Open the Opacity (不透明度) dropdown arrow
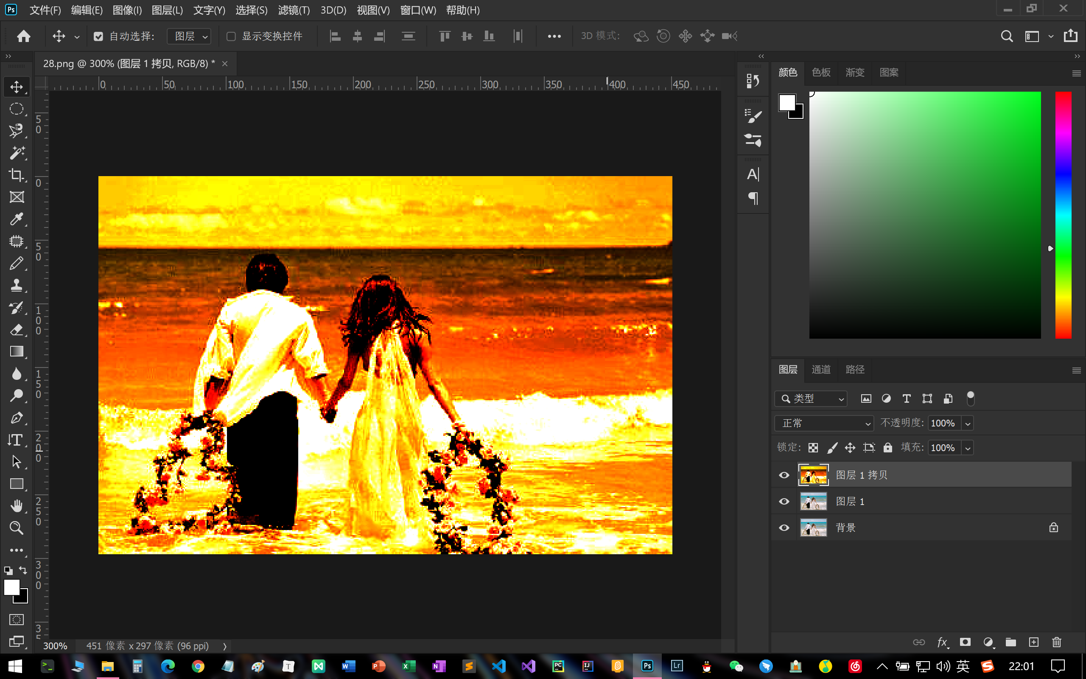 tap(968, 424)
